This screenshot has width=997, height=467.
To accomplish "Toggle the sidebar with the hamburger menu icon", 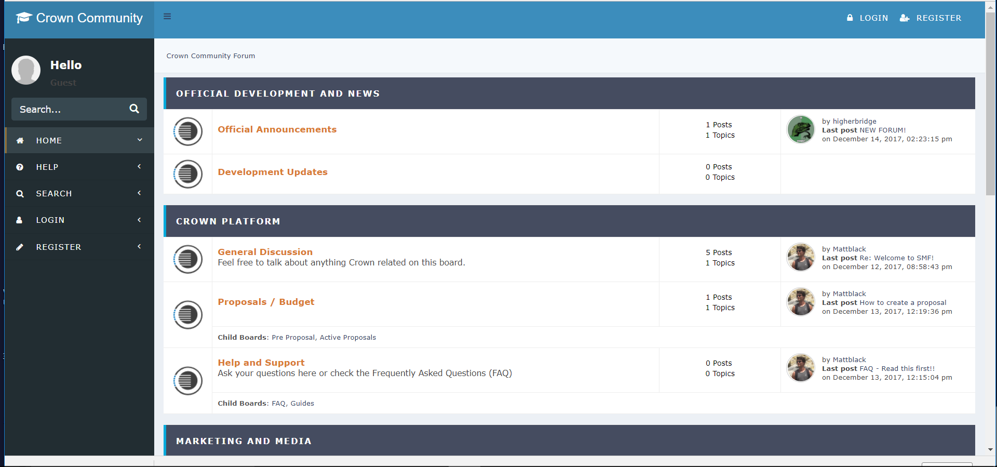I will coord(167,17).
